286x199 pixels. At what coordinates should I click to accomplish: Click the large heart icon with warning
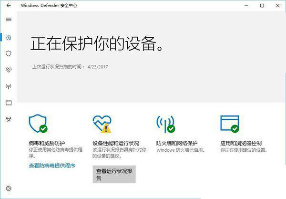pyautogui.click(x=102, y=124)
